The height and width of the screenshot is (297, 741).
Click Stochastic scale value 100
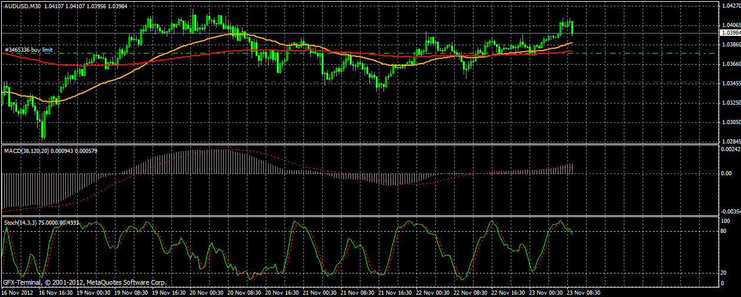tap(726, 221)
